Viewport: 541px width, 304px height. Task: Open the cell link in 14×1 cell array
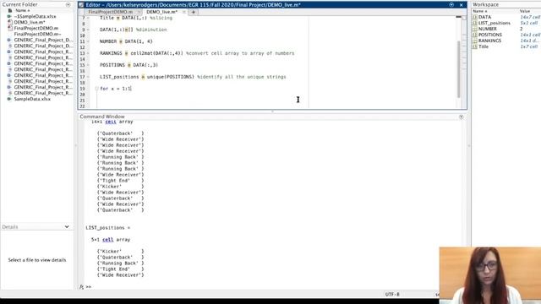click(x=111, y=122)
